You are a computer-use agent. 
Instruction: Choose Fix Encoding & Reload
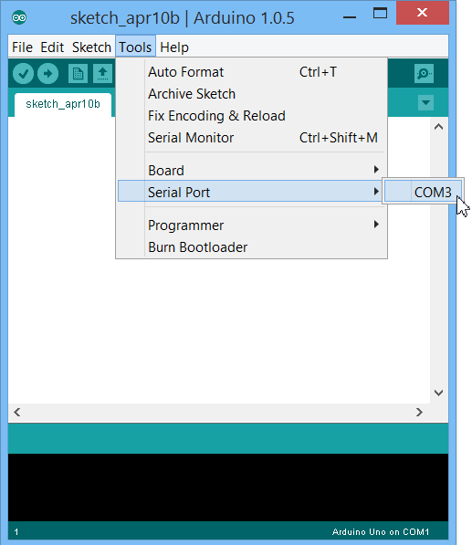(x=252, y=116)
